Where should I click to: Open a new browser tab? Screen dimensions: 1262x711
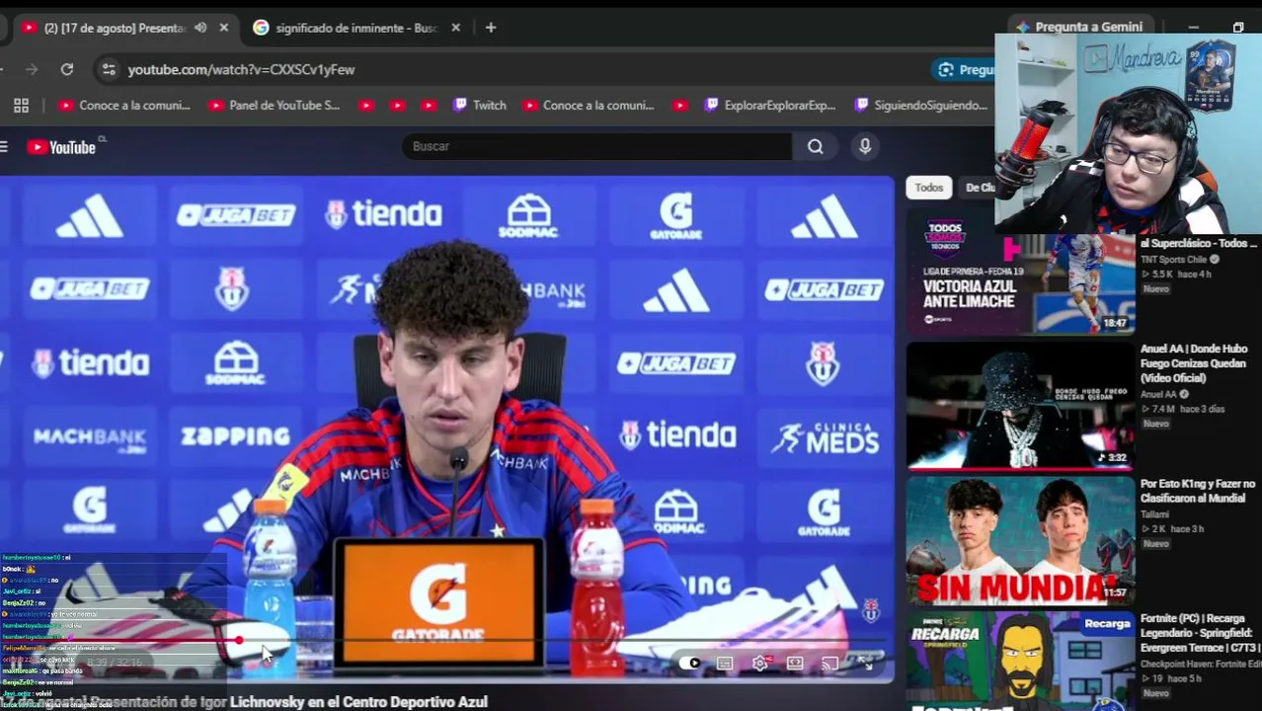(x=491, y=28)
